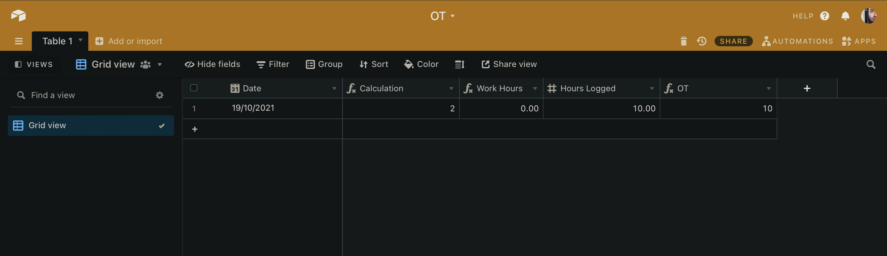Open AUTOMATIONS panel
Image resolution: width=887 pixels, height=256 pixels.
(x=797, y=41)
